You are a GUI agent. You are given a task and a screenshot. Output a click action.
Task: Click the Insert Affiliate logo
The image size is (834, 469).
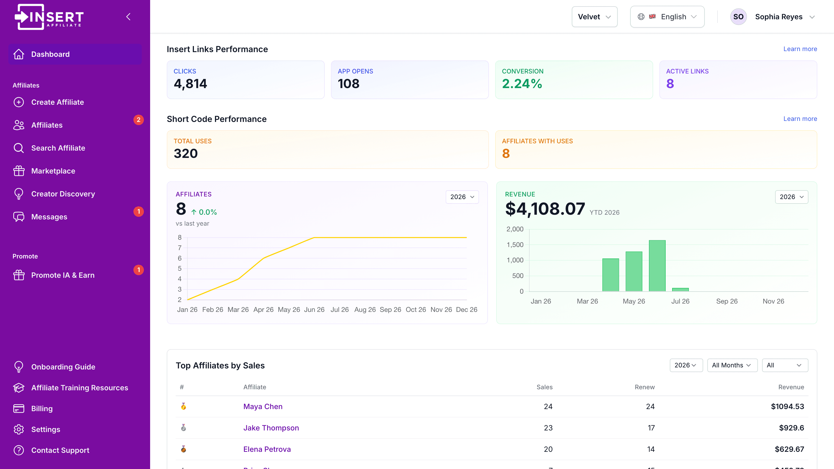49,17
